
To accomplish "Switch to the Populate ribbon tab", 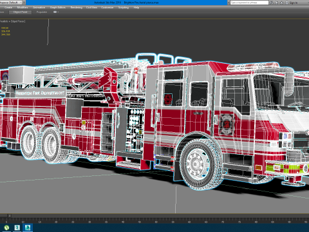I will coord(42,12).
